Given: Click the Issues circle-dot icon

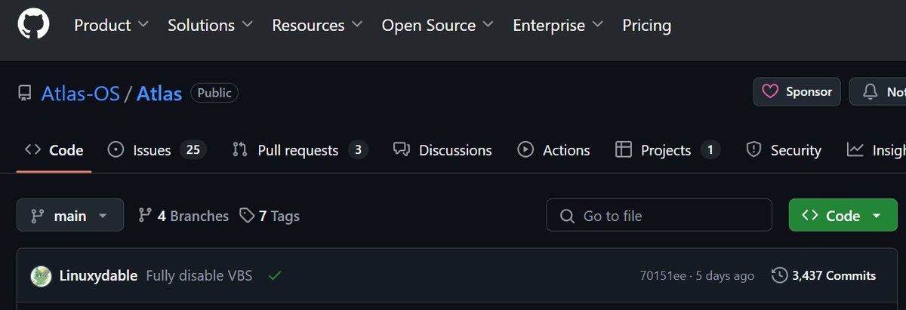Looking at the screenshot, I should pyautogui.click(x=116, y=149).
